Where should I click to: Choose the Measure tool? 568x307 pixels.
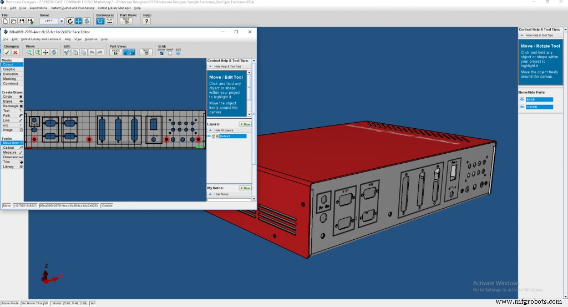[x=12, y=152]
